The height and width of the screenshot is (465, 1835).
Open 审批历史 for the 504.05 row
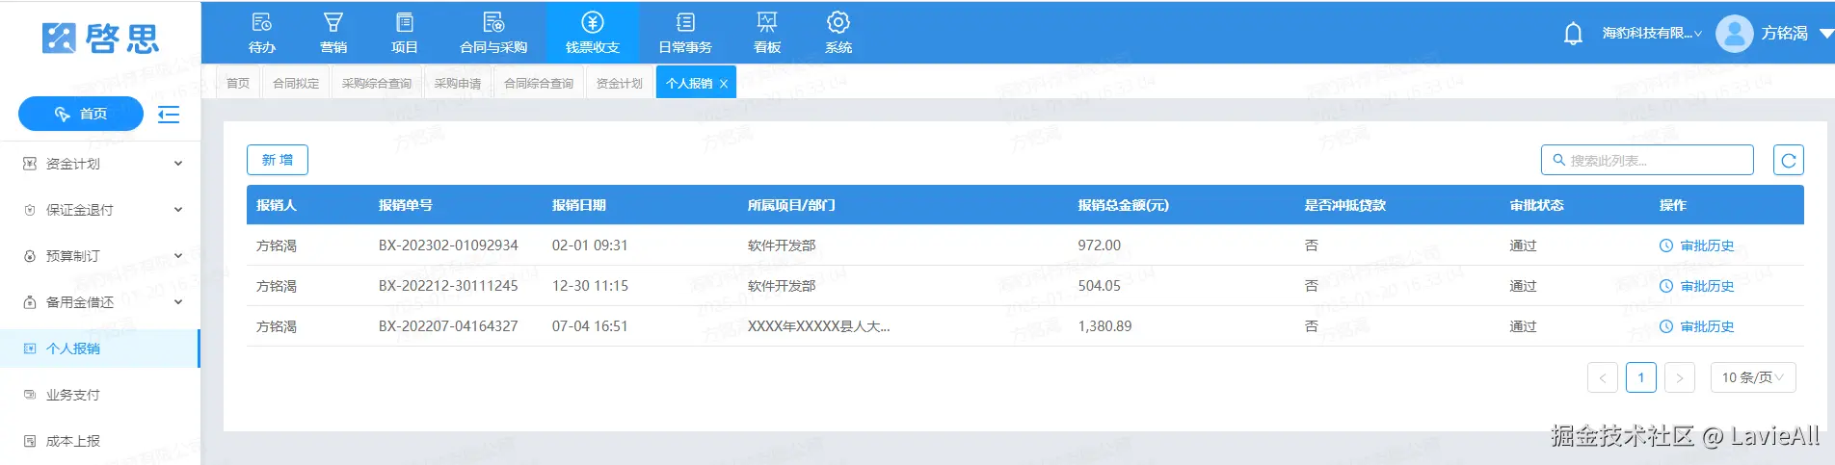[x=1707, y=286]
